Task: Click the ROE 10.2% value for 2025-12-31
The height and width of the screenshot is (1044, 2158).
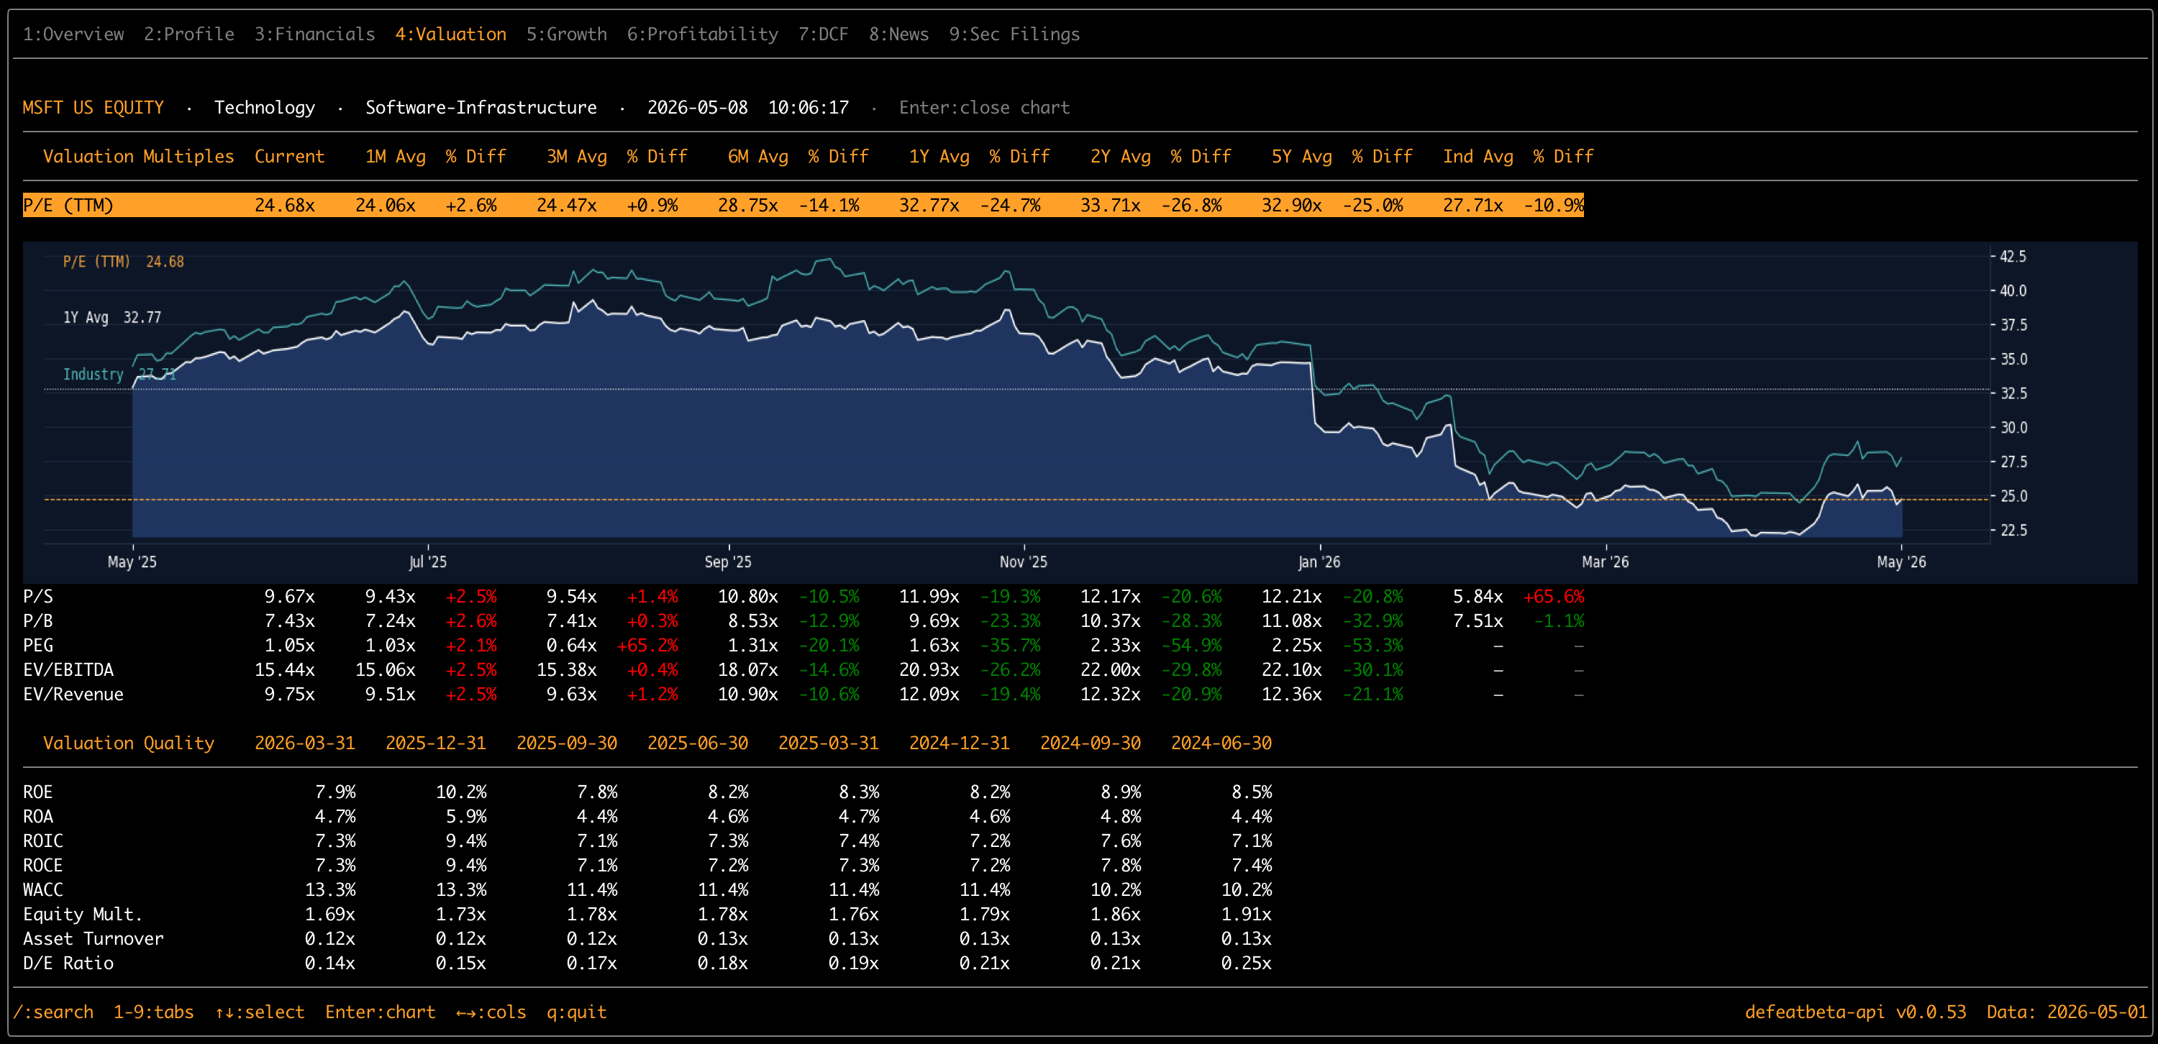Action: (x=461, y=792)
